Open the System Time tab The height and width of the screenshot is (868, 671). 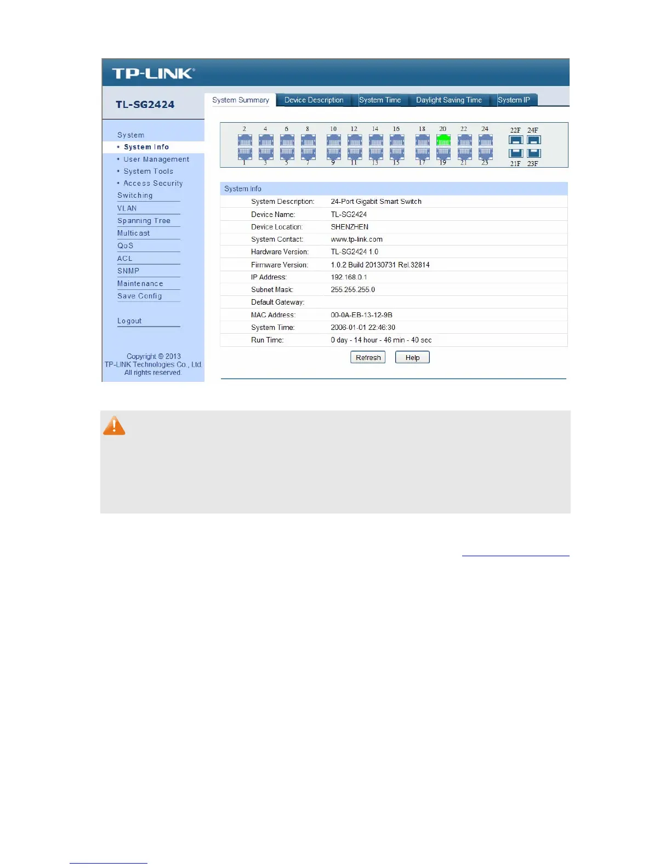coord(380,100)
